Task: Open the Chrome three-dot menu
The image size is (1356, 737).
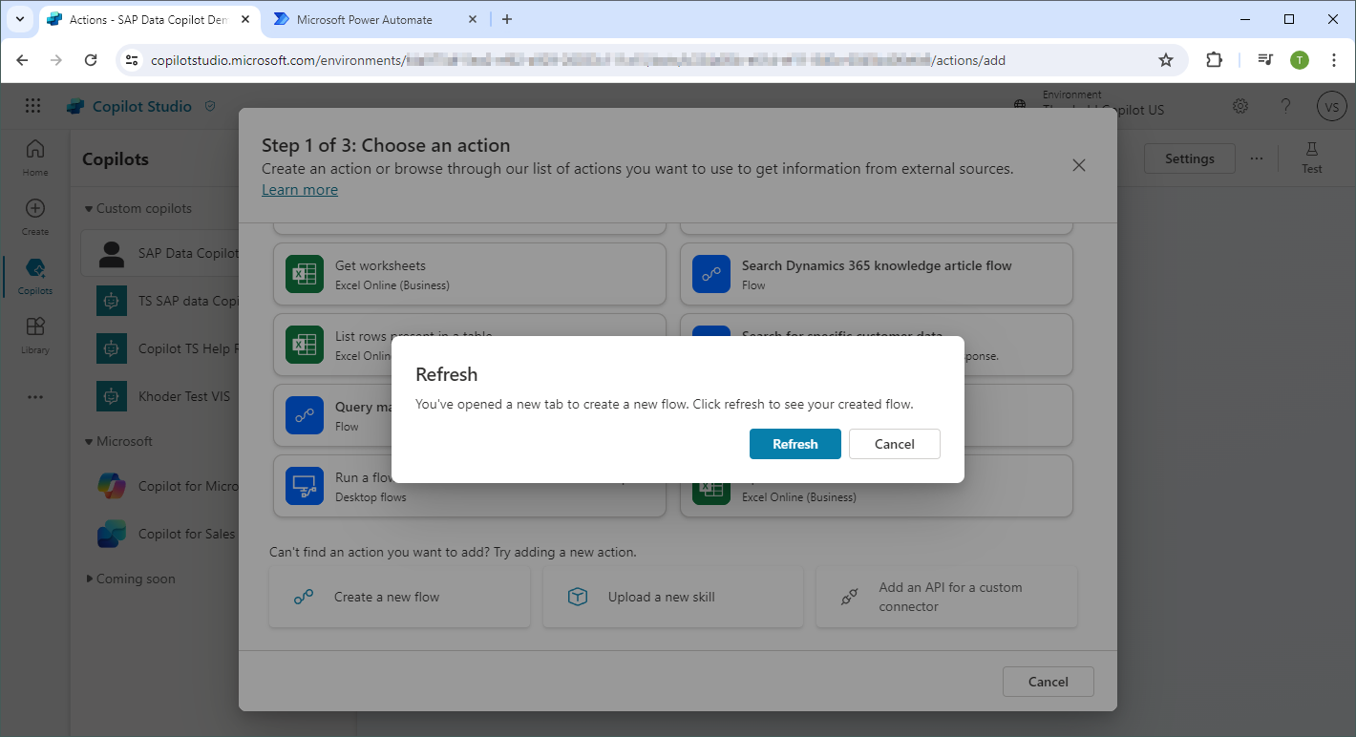Action: tap(1334, 60)
